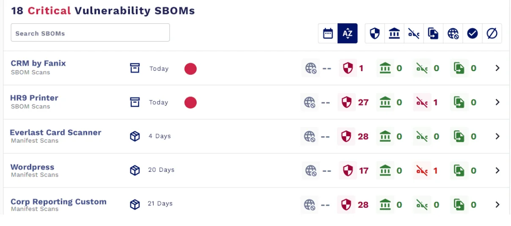Viewport: 511px width, 226px height.
Task: Open the Wordpress SBOM link
Action: click(32, 167)
